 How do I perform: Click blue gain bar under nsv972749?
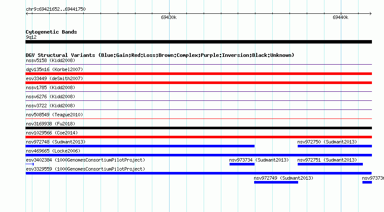coord(276,182)
